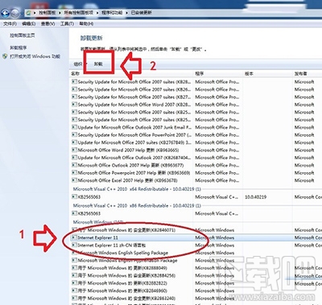This screenshot has width=322, height=305.
Task: Open the 查看(V) menu
Action: pos(48,24)
